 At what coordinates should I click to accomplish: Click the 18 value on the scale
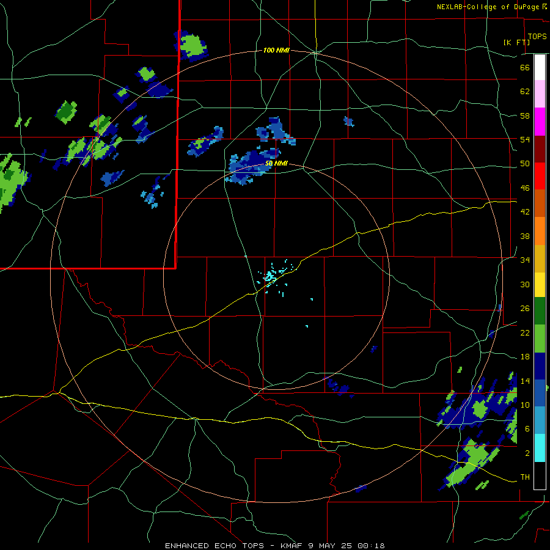coord(525,357)
